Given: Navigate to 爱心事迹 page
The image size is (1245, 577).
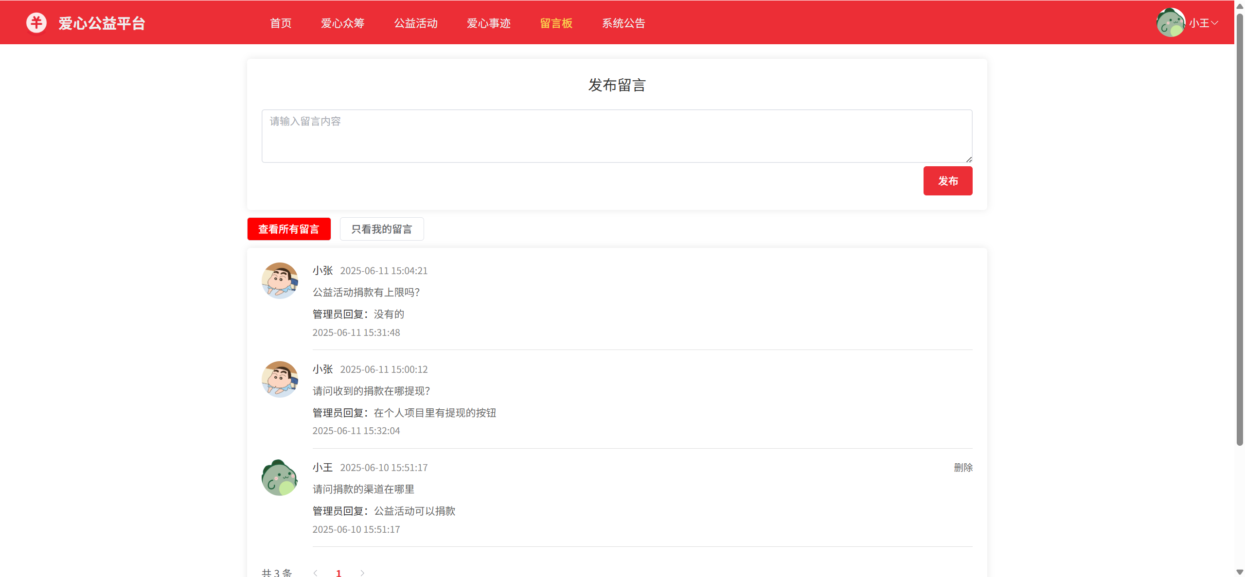Looking at the screenshot, I should click(x=489, y=23).
